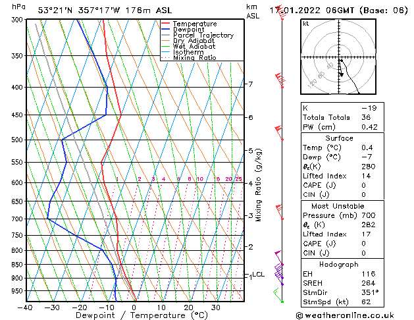
Task: Click the StmDir value 351°
Action: pyautogui.click(x=370, y=292)
